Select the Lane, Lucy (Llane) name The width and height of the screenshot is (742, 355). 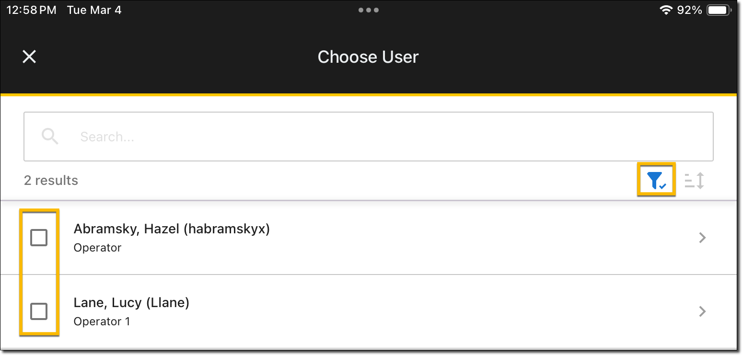click(x=131, y=303)
